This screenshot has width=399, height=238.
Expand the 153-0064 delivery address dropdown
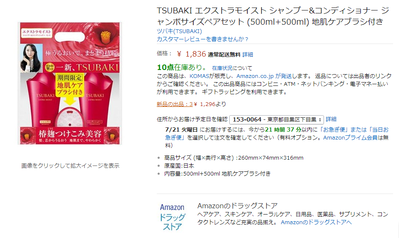tap(277, 119)
